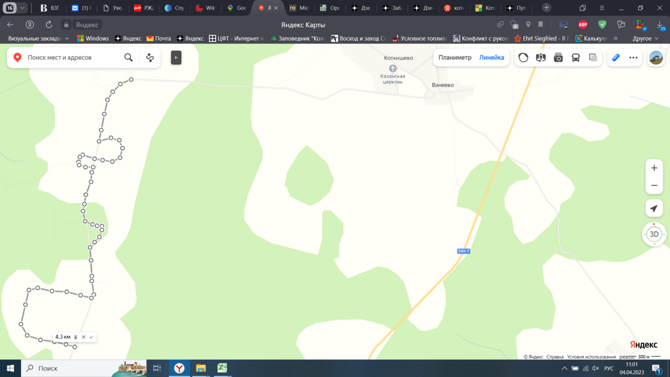Switch to the Google Maps tab
Viewport: 670px width, 377px height.
tap(237, 8)
